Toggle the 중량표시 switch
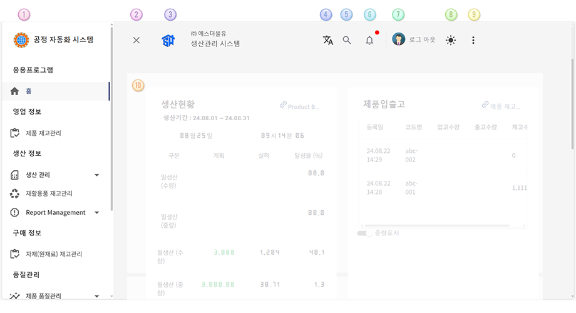 (x=364, y=233)
